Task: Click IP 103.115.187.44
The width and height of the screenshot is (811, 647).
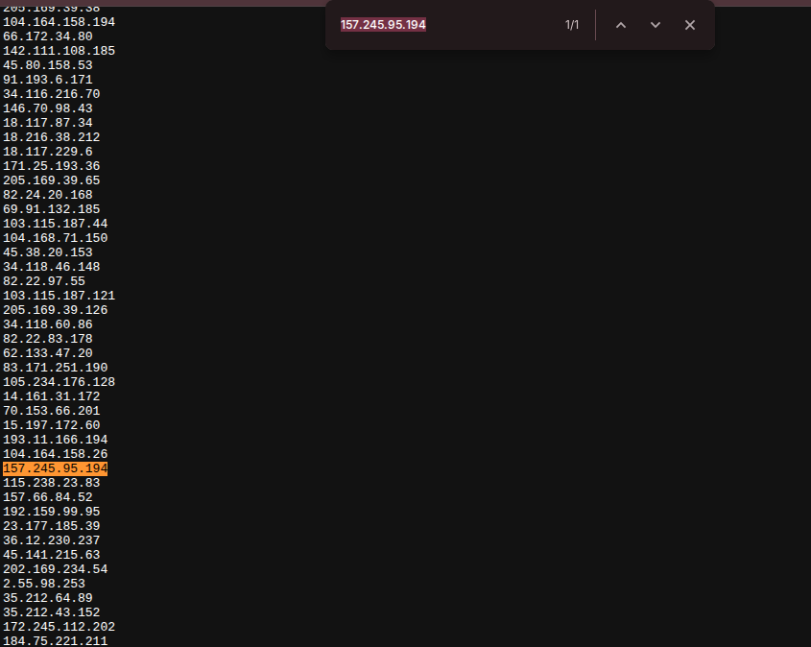Action: pos(56,224)
